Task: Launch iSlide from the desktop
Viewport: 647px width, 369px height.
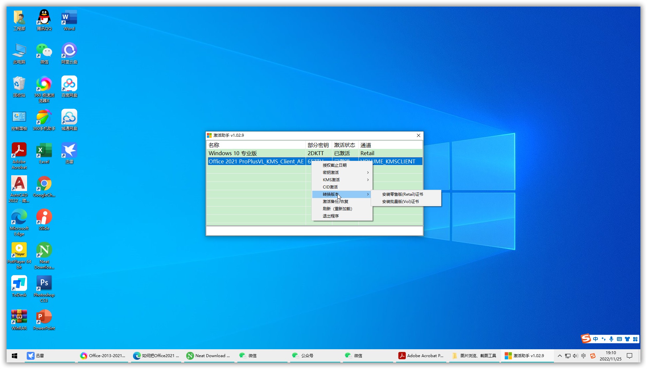Action: pyautogui.click(x=44, y=220)
